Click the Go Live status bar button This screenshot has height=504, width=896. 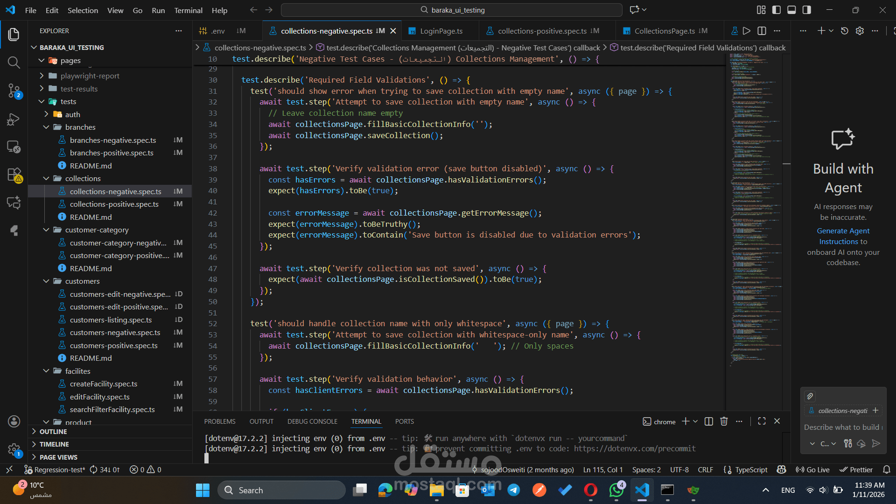pyautogui.click(x=813, y=470)
